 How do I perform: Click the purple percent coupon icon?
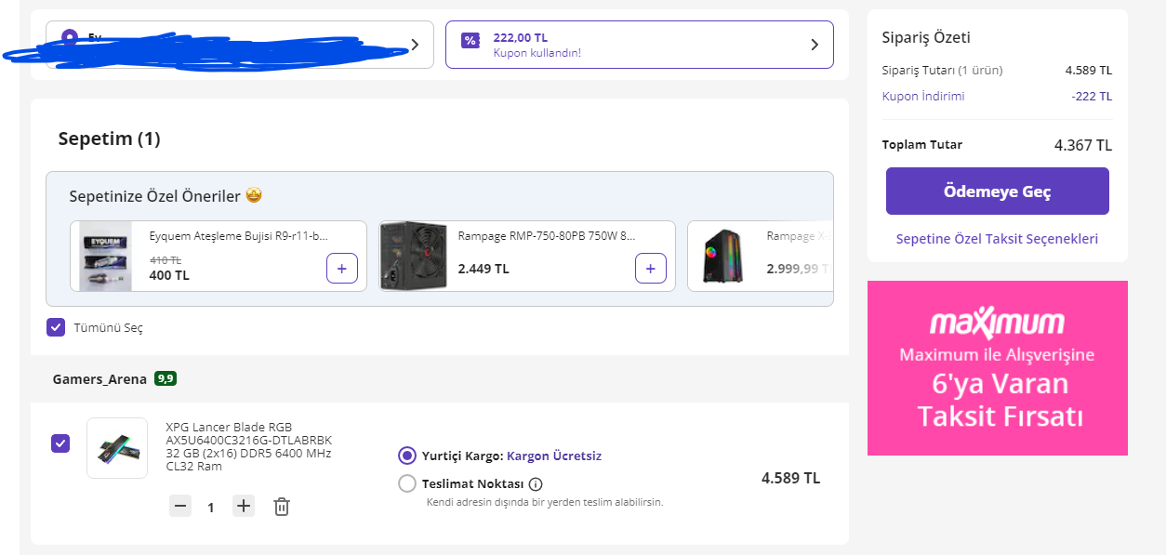(x=470, y=41)
